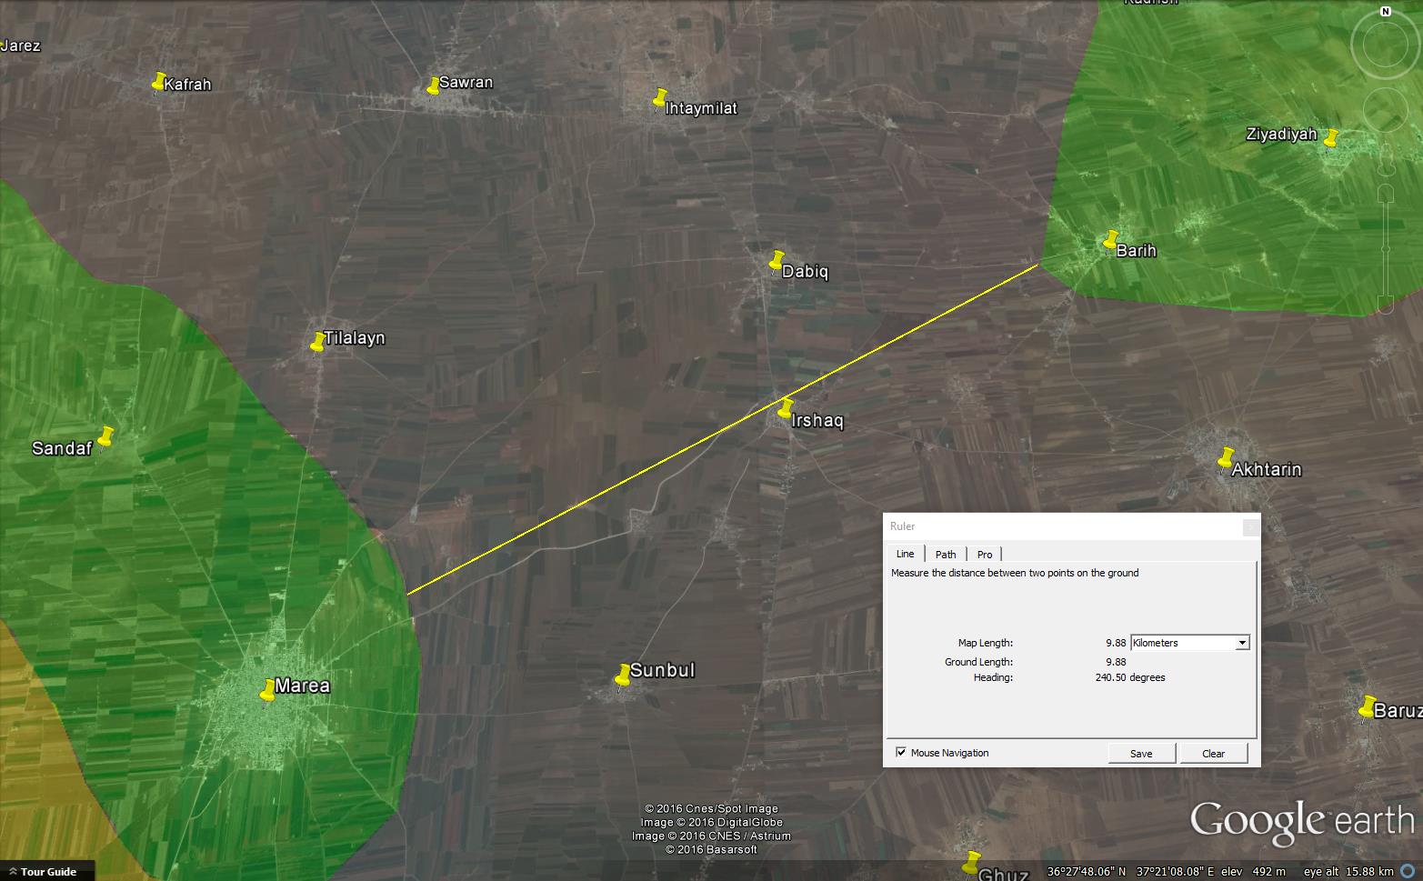Click the zoom-in end of zoom slider
This screenshot has width=1423, height=881.
(x=1386, y=194)
